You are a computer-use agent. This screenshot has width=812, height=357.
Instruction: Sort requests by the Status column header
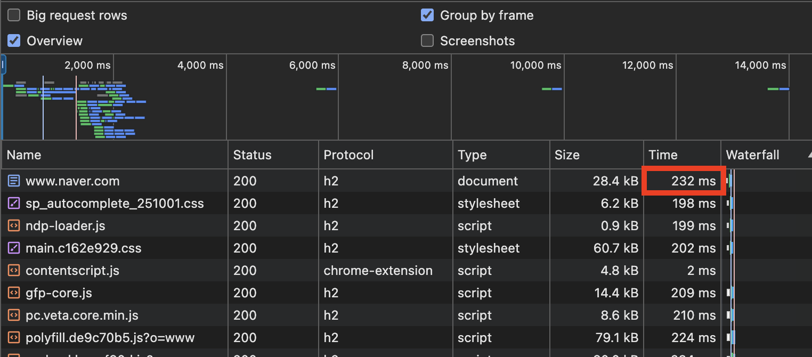[x=252, y=155]
